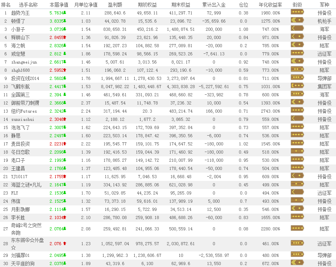Image resolution: width=336 pixels, height=267 pixels.
Task: Select the net value 2.5952 for zhgh1688
Action: [x=56, y=70]
